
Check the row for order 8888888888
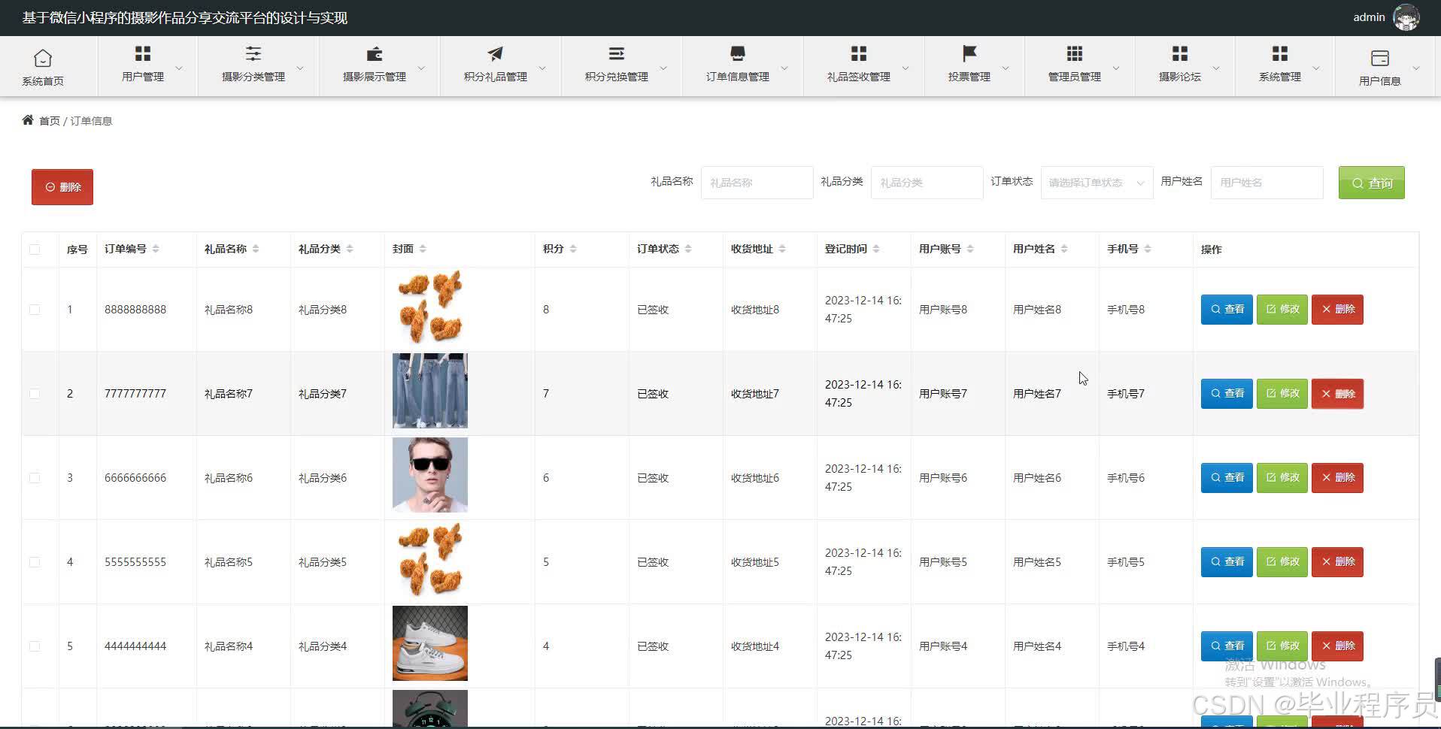[x=35, y=310]
